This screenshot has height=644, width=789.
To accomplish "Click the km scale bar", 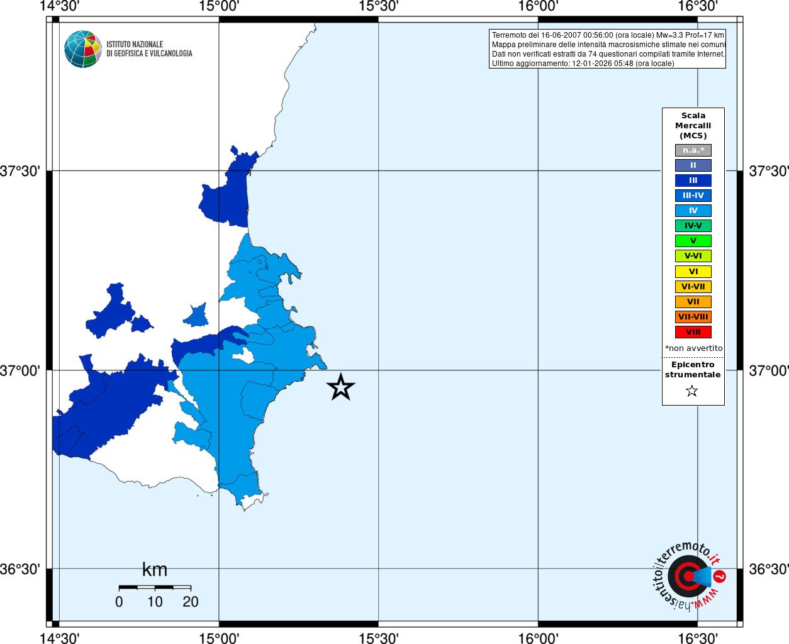I will coord(155,587).
